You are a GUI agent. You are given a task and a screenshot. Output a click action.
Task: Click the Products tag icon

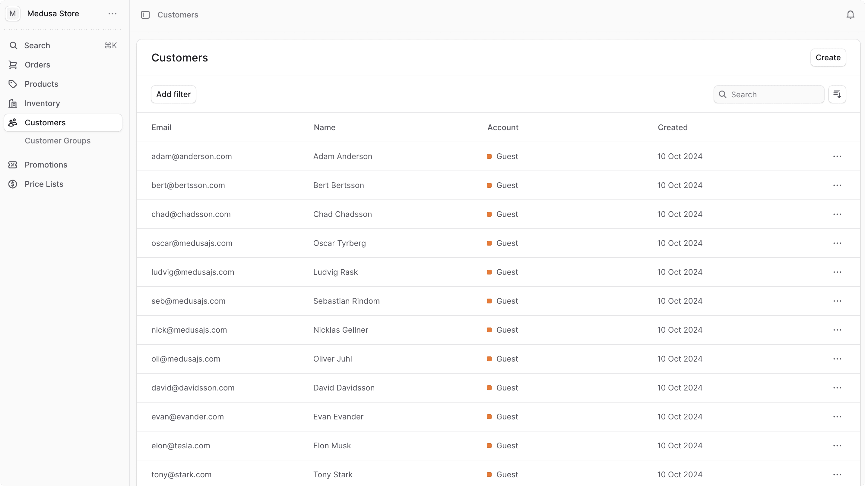13,84
